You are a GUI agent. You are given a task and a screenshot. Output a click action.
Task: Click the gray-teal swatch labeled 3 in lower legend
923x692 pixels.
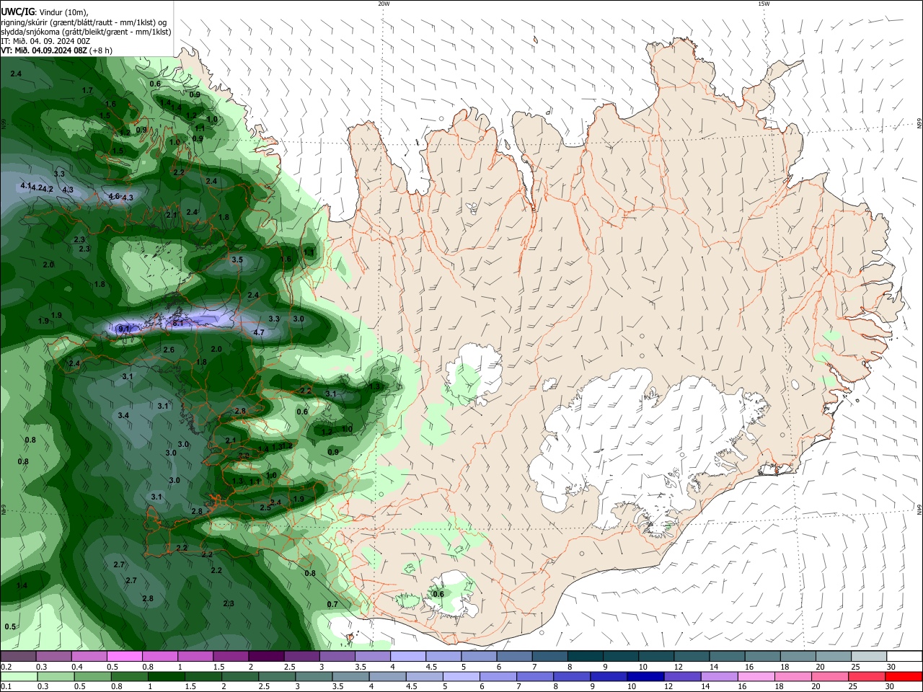pos(314,676)
